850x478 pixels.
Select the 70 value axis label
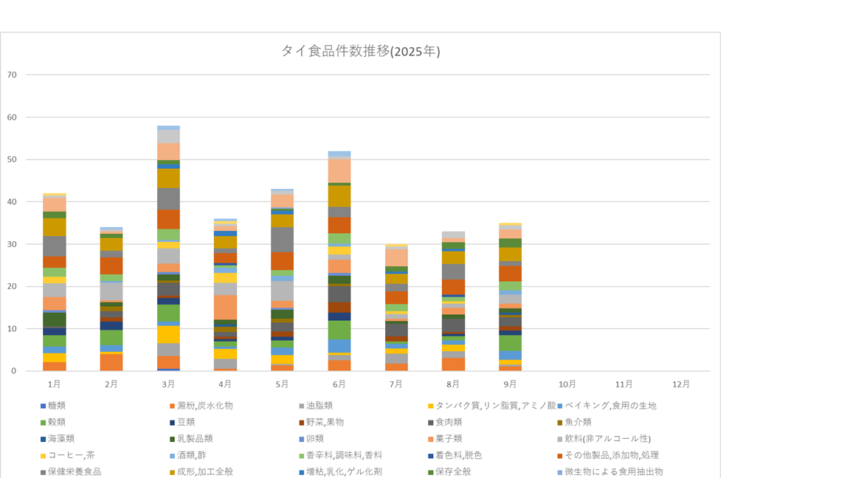pyautogui.click(x=12, y=75)
